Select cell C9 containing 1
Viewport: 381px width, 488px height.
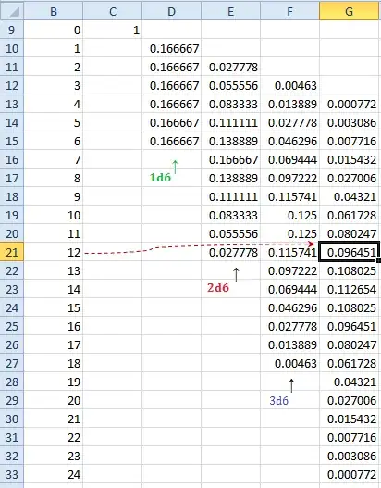tap(113, 30)
